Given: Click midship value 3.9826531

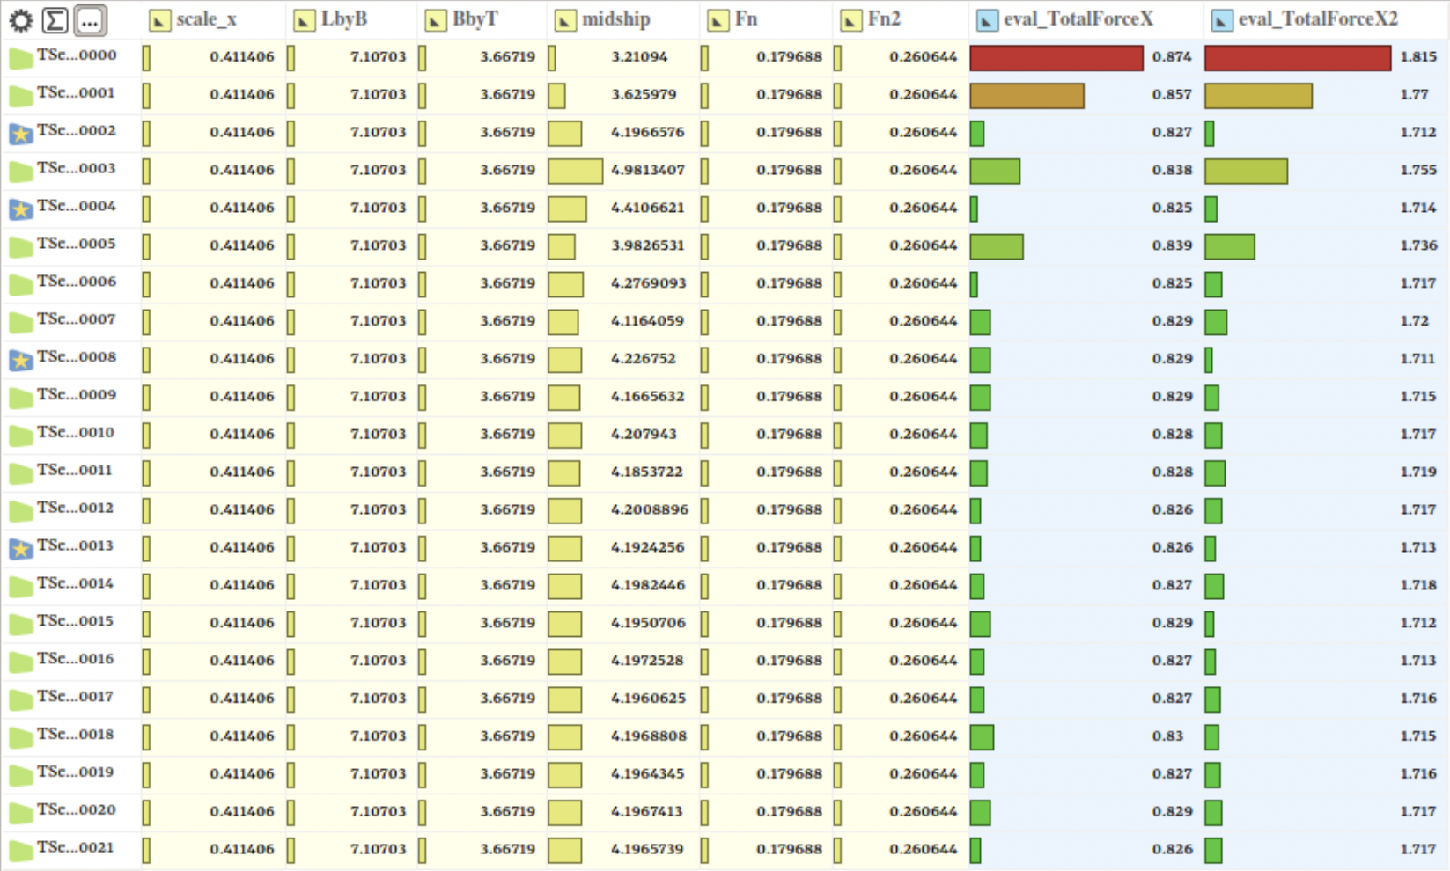Looking at the screenshot, I should [648, 246].
